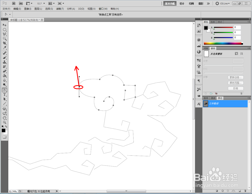Select the Zoom tool in toolbox

5,122
